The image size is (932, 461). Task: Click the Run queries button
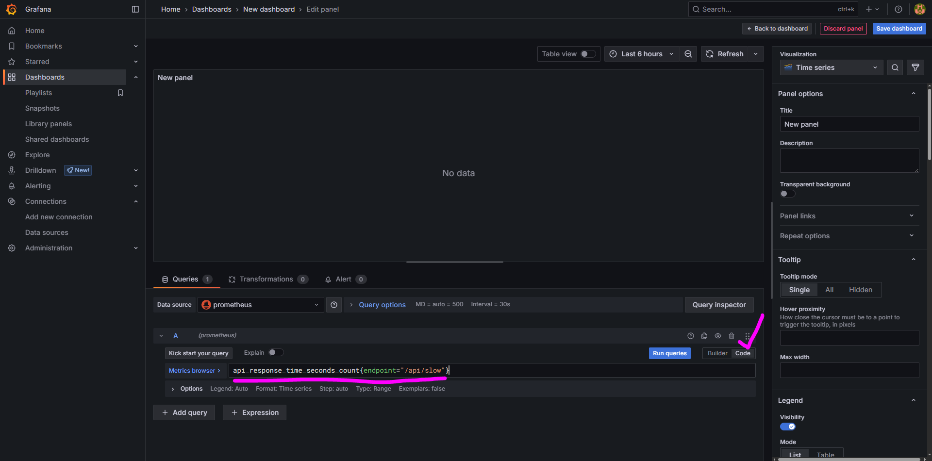[x=669, y=353]
